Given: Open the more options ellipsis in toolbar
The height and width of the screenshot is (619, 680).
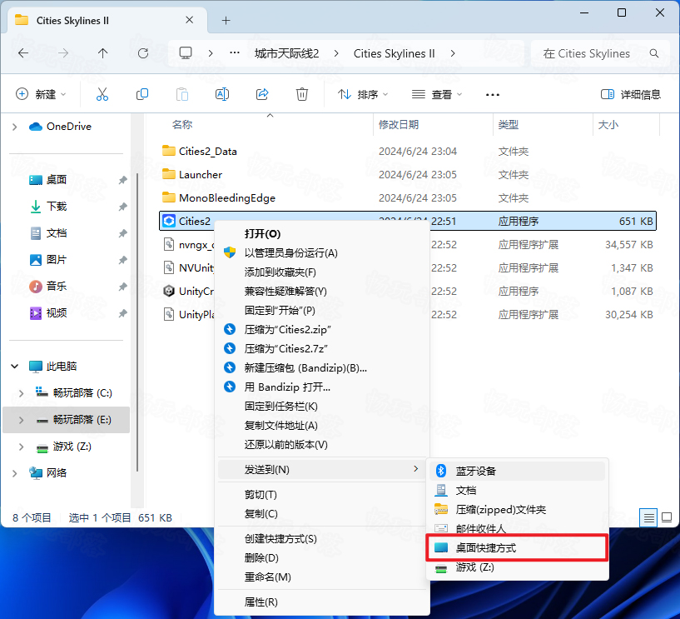Looking at the screenshot, I should [493, 95].
